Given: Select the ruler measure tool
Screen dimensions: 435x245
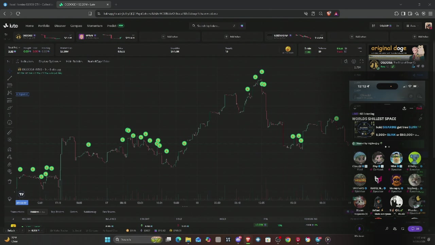Looking at the screenshot, I should click(x=10, y=132).
